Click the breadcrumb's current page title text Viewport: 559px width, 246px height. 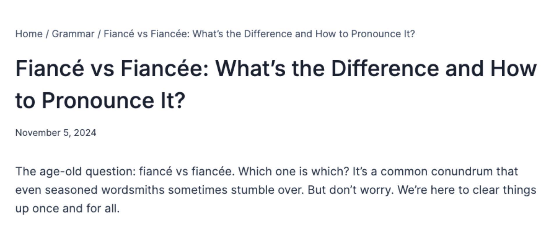point(259,34)
